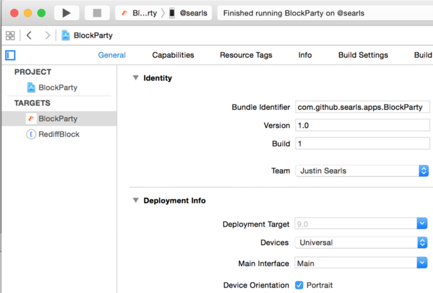Switch to the Info tab
The image size is (433, 293).
pos(305,55)
